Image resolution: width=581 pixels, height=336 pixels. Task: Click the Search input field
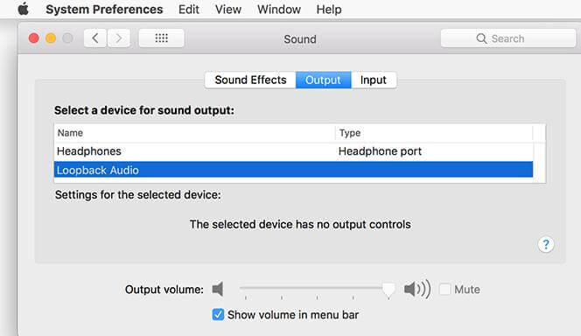tap(508, 38)
